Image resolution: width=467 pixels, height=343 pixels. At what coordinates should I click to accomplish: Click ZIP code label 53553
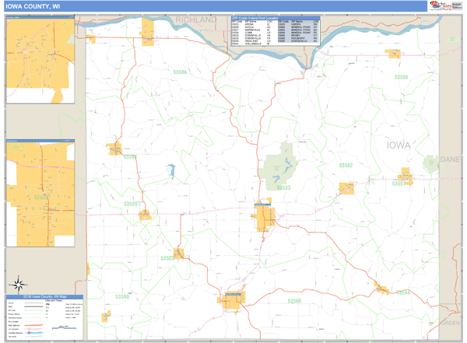tap(167, 258)
